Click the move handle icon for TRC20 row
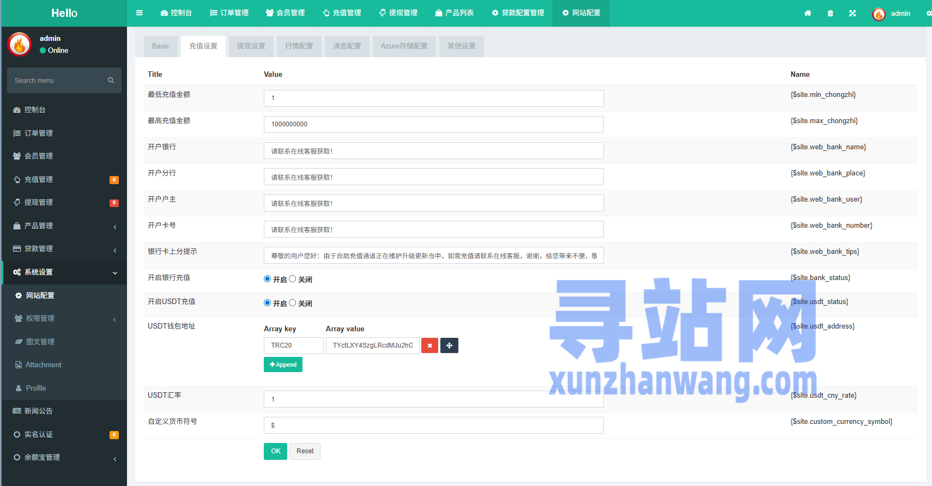The width and height of the screenshot is (932, 486). coord(449,345)
